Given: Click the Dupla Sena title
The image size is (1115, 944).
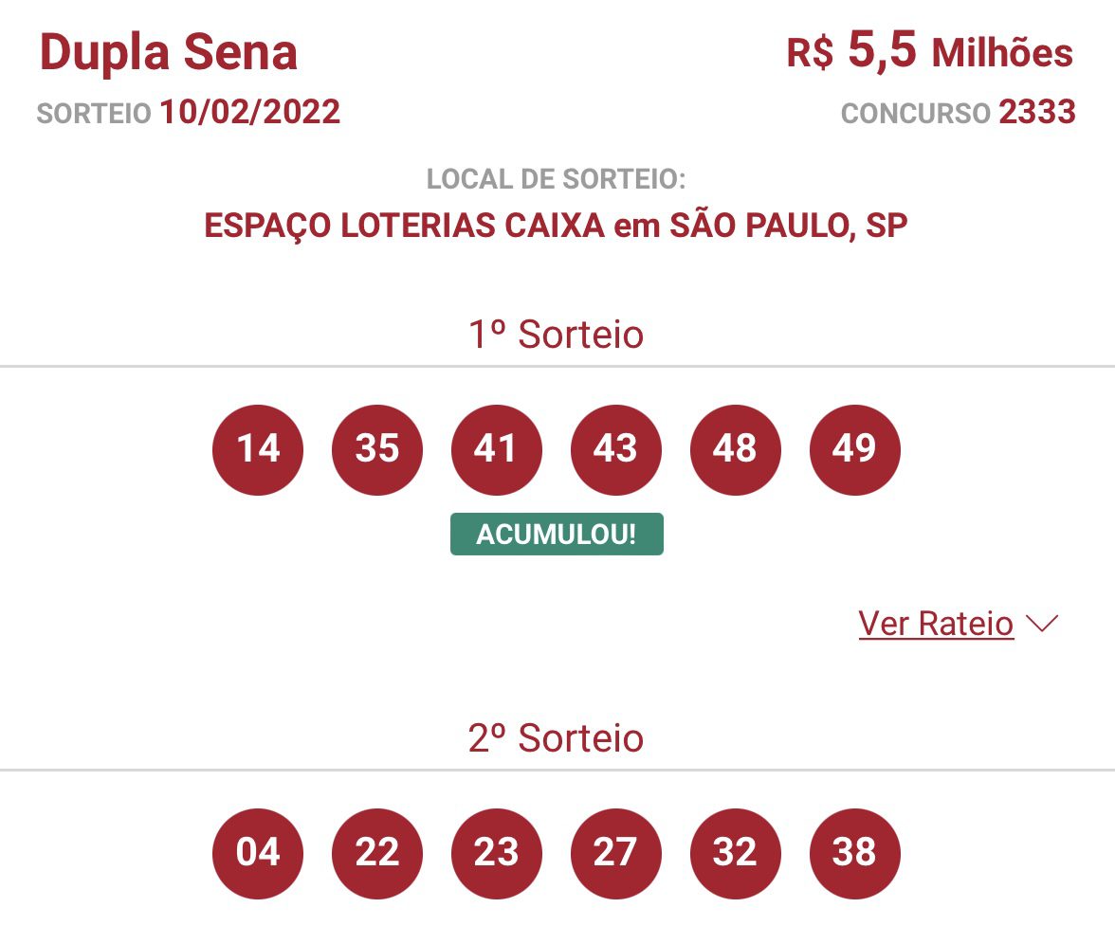Looking at the screenshot, I should pos(169,53).
